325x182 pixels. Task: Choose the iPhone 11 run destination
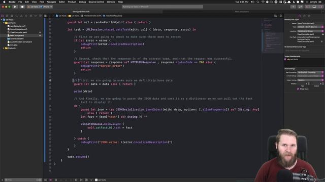pyautogui.click(x=46, y=7)
